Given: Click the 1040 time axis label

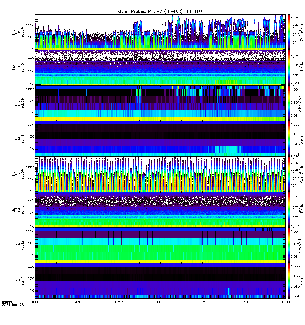Looking at the screenshot, I should point(119,302).
